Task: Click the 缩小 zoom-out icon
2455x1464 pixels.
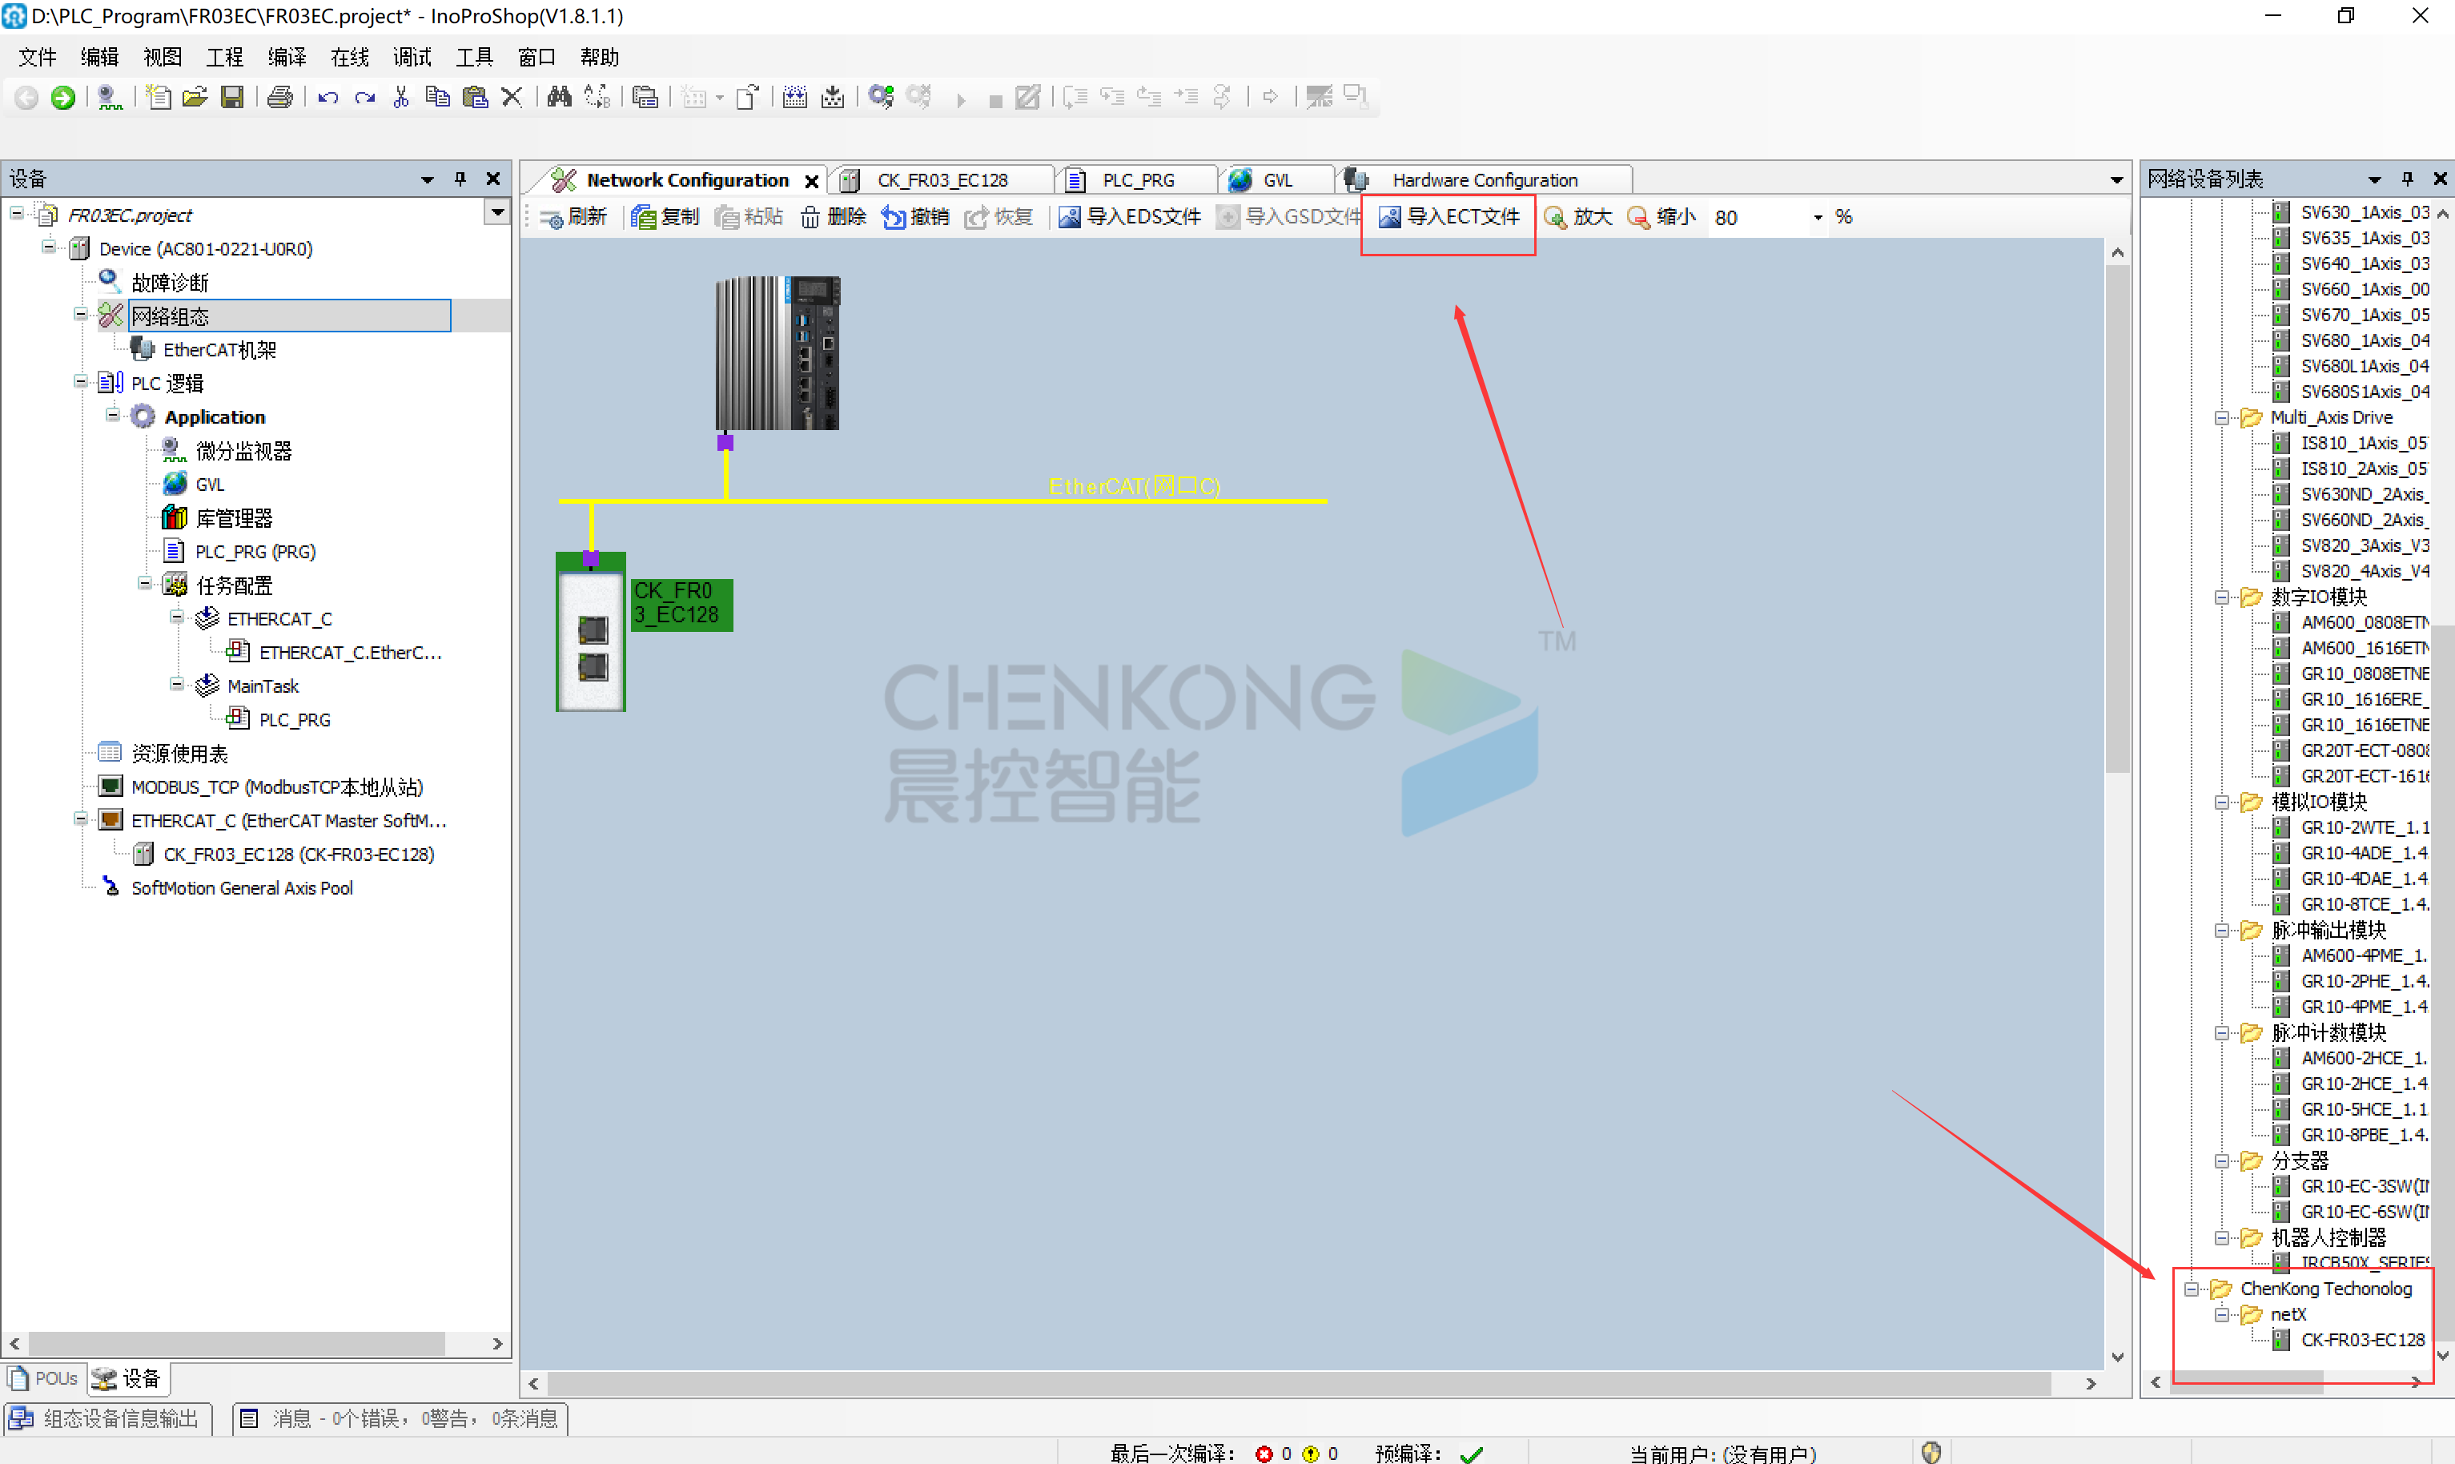Action: coord(1638,217)
